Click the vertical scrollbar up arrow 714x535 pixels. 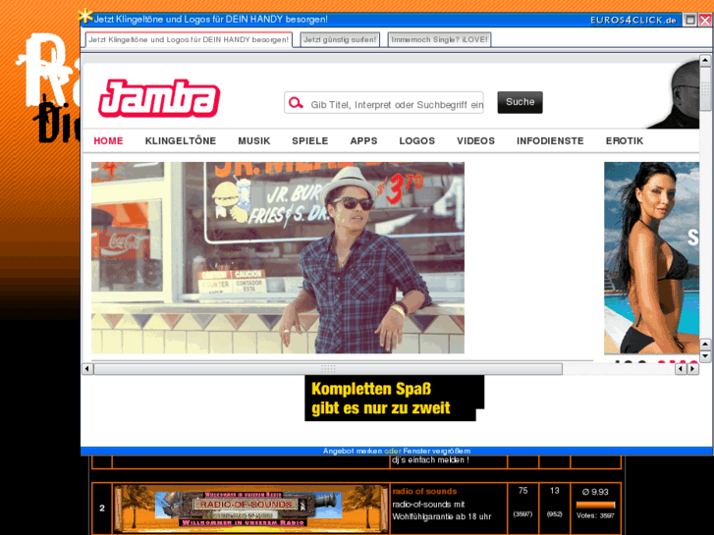coord(705,60)
